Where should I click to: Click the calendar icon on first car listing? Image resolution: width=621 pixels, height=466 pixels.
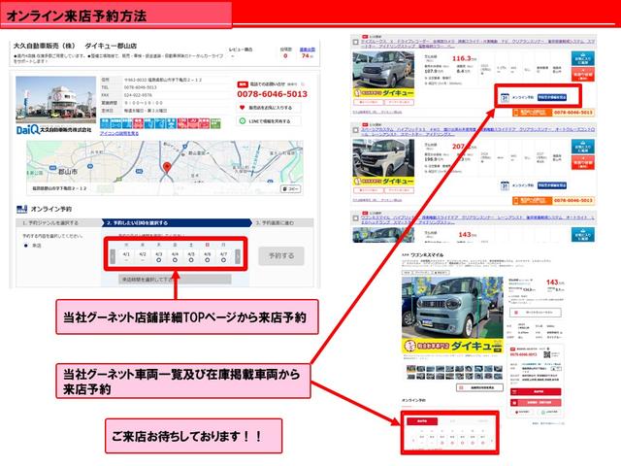[x=504, y=97]
